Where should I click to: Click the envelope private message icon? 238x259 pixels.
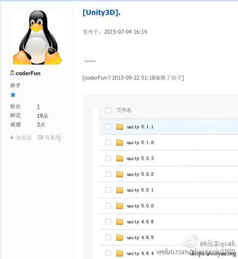pos(40,137)
